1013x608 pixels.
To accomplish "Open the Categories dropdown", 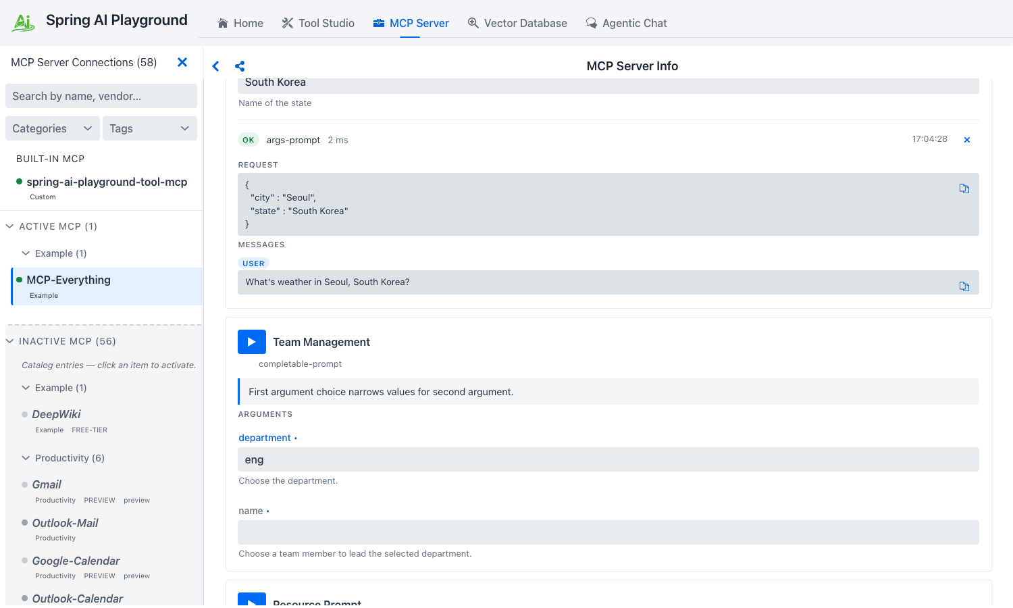I will [x=53, y=128].
